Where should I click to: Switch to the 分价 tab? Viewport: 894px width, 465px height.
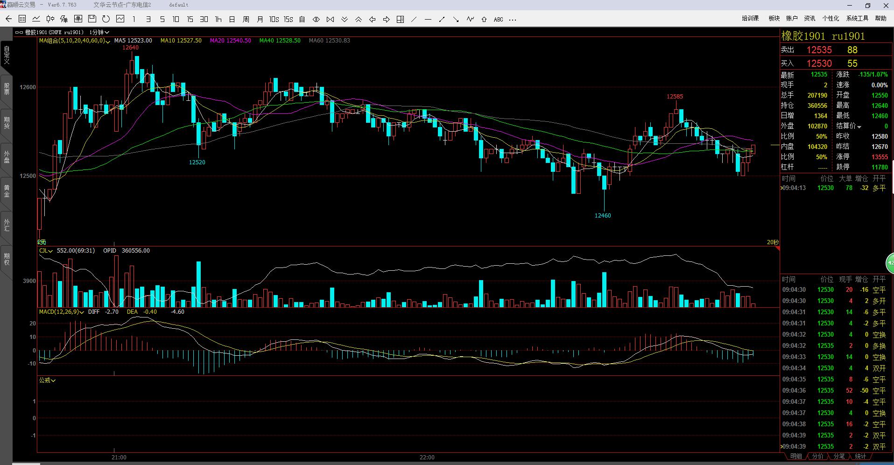pyautogui.click(x=817, y=456)
